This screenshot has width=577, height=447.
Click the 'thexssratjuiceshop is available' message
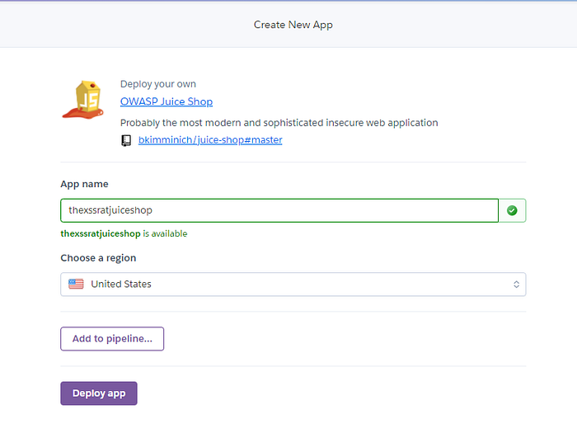(124, 233)
